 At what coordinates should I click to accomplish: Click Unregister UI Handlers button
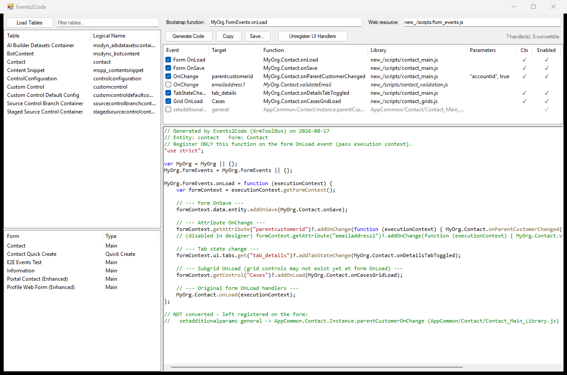[x=312, y=36]
